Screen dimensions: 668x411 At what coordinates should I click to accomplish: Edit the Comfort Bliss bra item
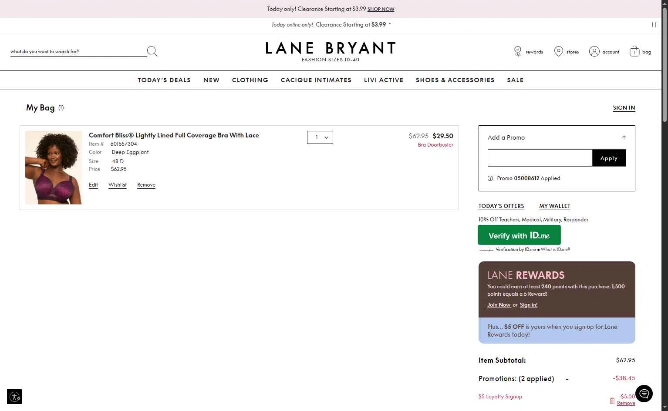pyautogui.click(x=93, y=185)
